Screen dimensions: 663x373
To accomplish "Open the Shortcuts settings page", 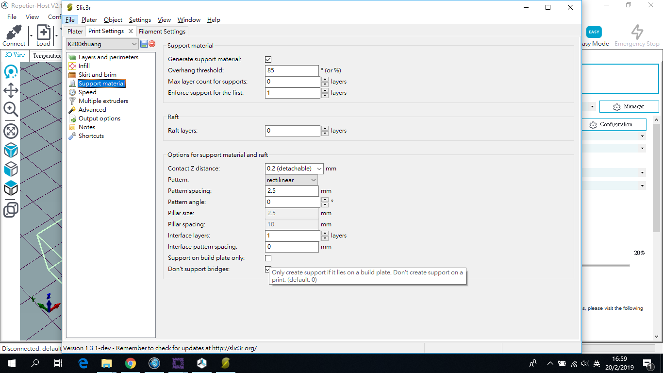I will point(91,136).
